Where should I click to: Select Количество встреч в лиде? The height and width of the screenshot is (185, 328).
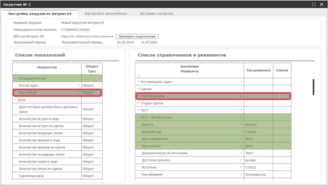point(39,119)
